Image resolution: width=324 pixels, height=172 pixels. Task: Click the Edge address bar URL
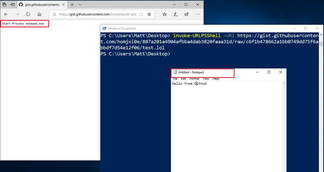[97, 15]
